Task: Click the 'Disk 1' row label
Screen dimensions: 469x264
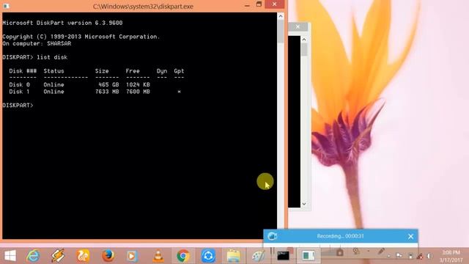Action: point(20,92)
